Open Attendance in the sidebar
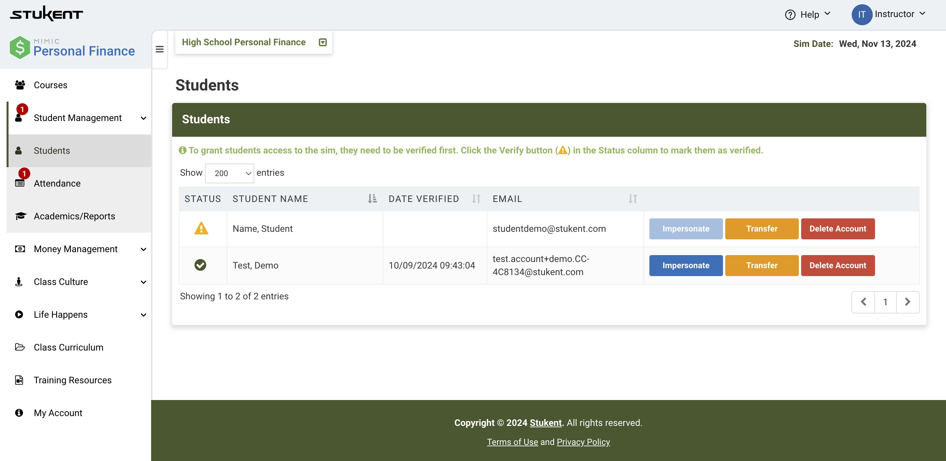 click(57, 183)
